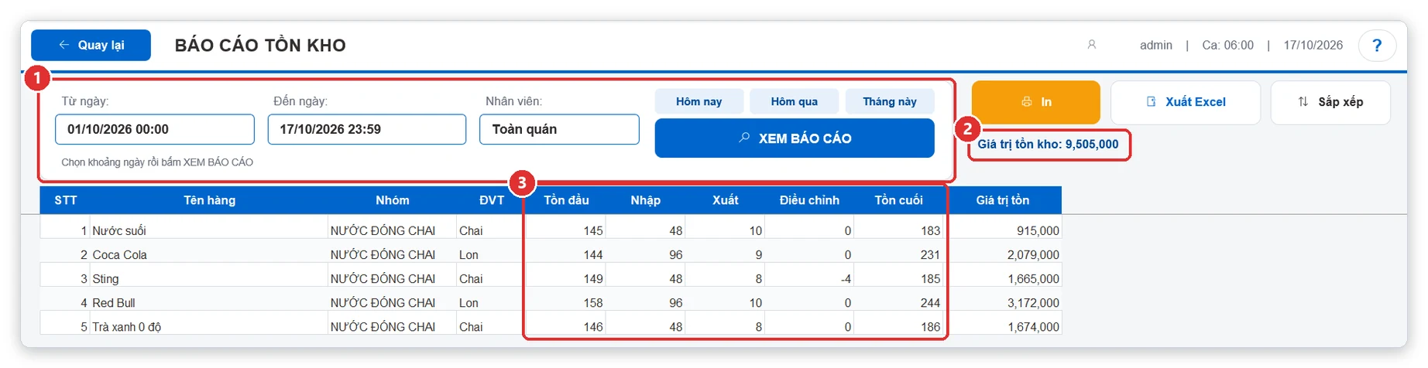Click the Ca: 06:00 shift label
Viewport: 1428px width, 368px height.
coord(1227,45)
